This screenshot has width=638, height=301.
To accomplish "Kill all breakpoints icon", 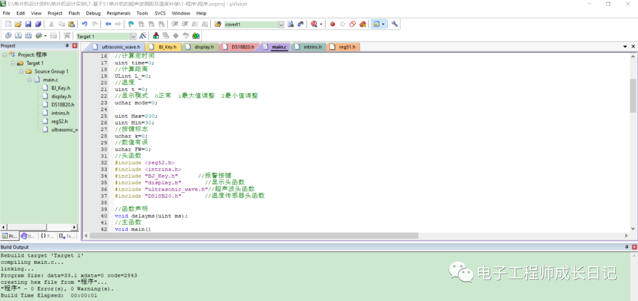I will point(363,24).
